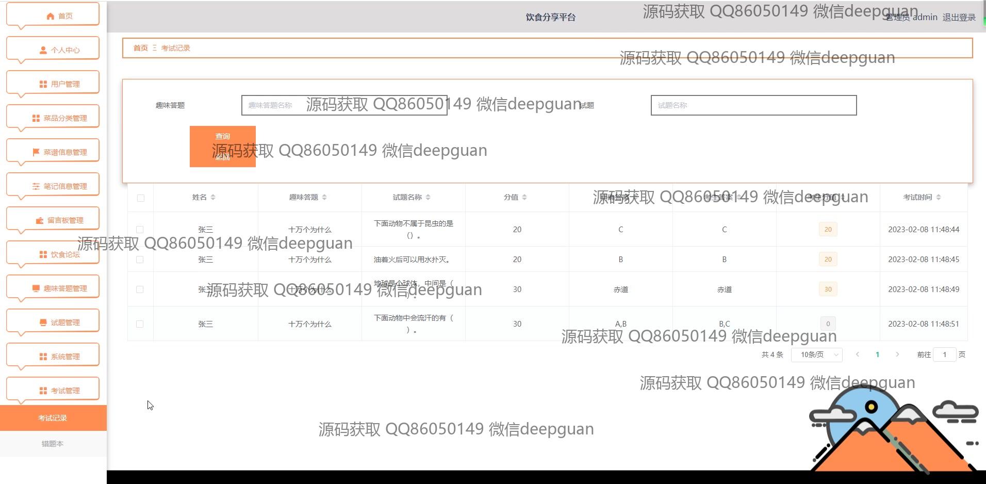Click the icon beside 留言板管理
986x484 pixels.
click(40, 220)
